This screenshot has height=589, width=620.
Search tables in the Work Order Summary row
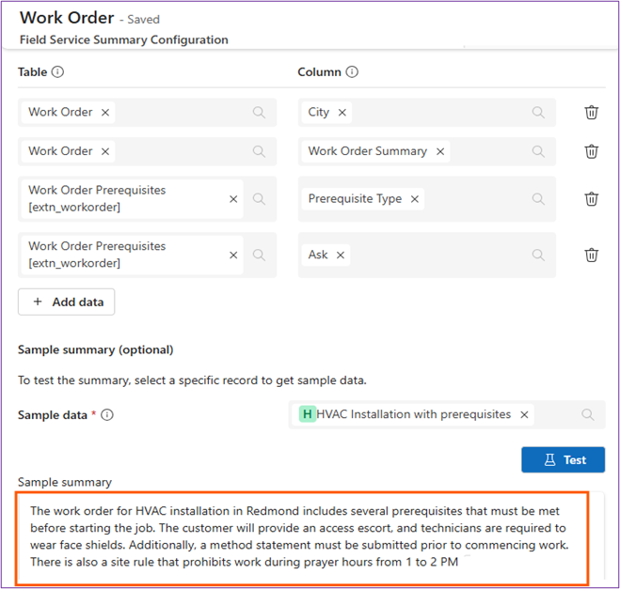point(259,151)
